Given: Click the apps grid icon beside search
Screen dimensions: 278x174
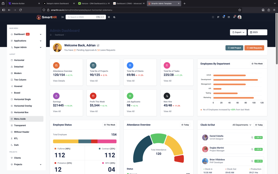Looking at the screenshot, I should 109,17.
